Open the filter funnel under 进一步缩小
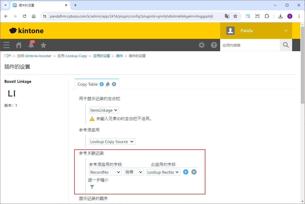The height and width of the screenshot is (204, 305). pos(92,187)
